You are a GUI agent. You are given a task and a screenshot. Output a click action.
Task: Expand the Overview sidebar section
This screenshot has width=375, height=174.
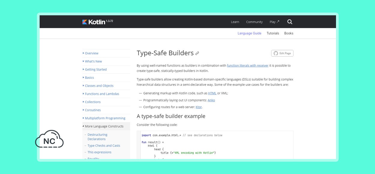point(106,53)
